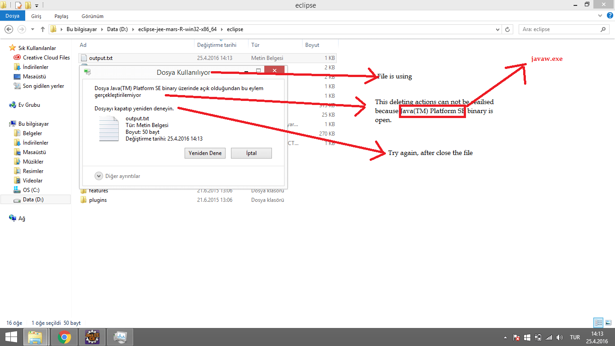Switch to the large thumbnails view
Viewport: 615px width, 346px height.
608,323
